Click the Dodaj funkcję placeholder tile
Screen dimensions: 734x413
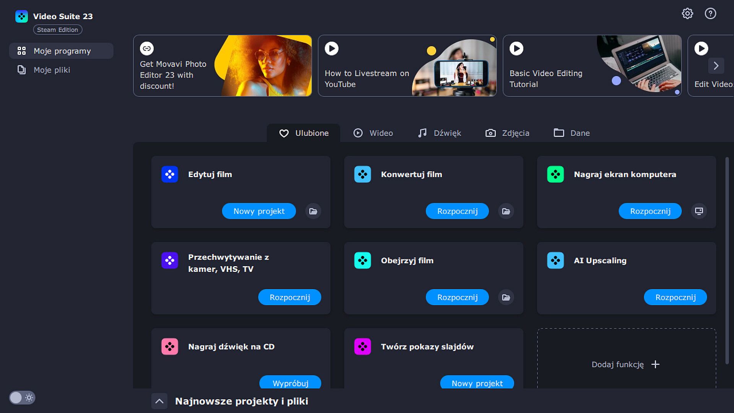[626, 364]
